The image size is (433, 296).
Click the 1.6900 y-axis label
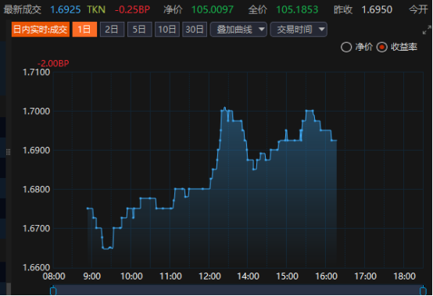36,151
